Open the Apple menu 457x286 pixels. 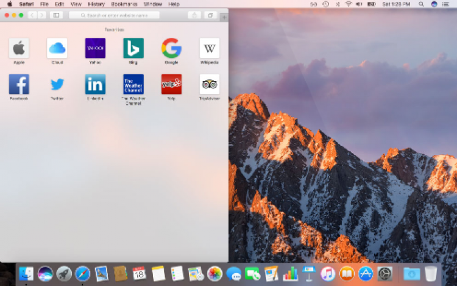[10, 4]
